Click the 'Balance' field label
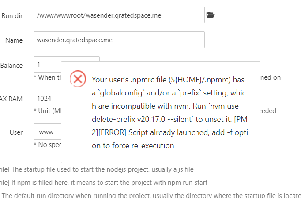The height and width of the screenshot is (198, 301). tap(11, 66)
